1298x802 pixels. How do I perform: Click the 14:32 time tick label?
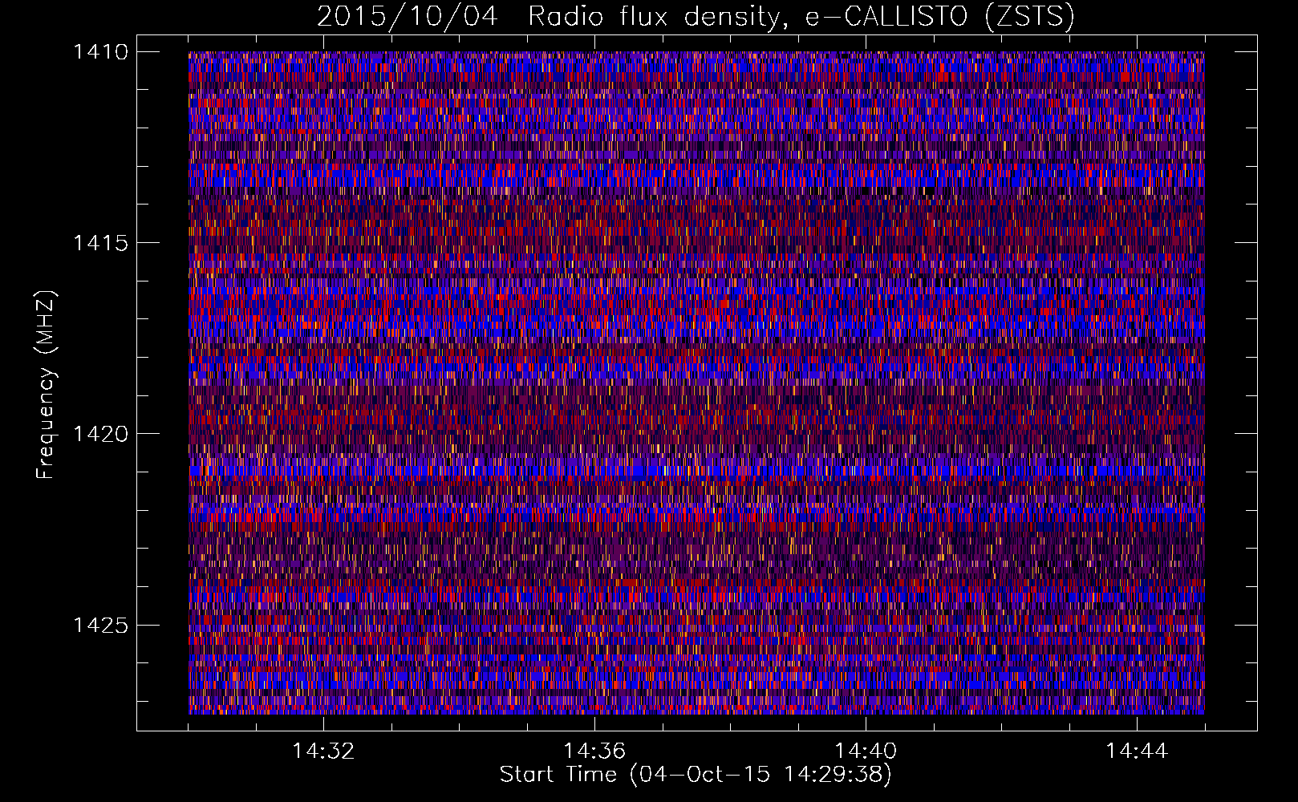click(x=323, y=751)
